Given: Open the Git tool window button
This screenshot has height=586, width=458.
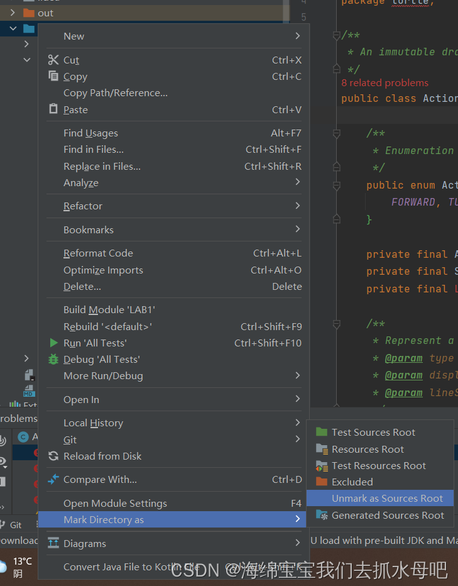Looking at the screenshot, I should (11, 525).
